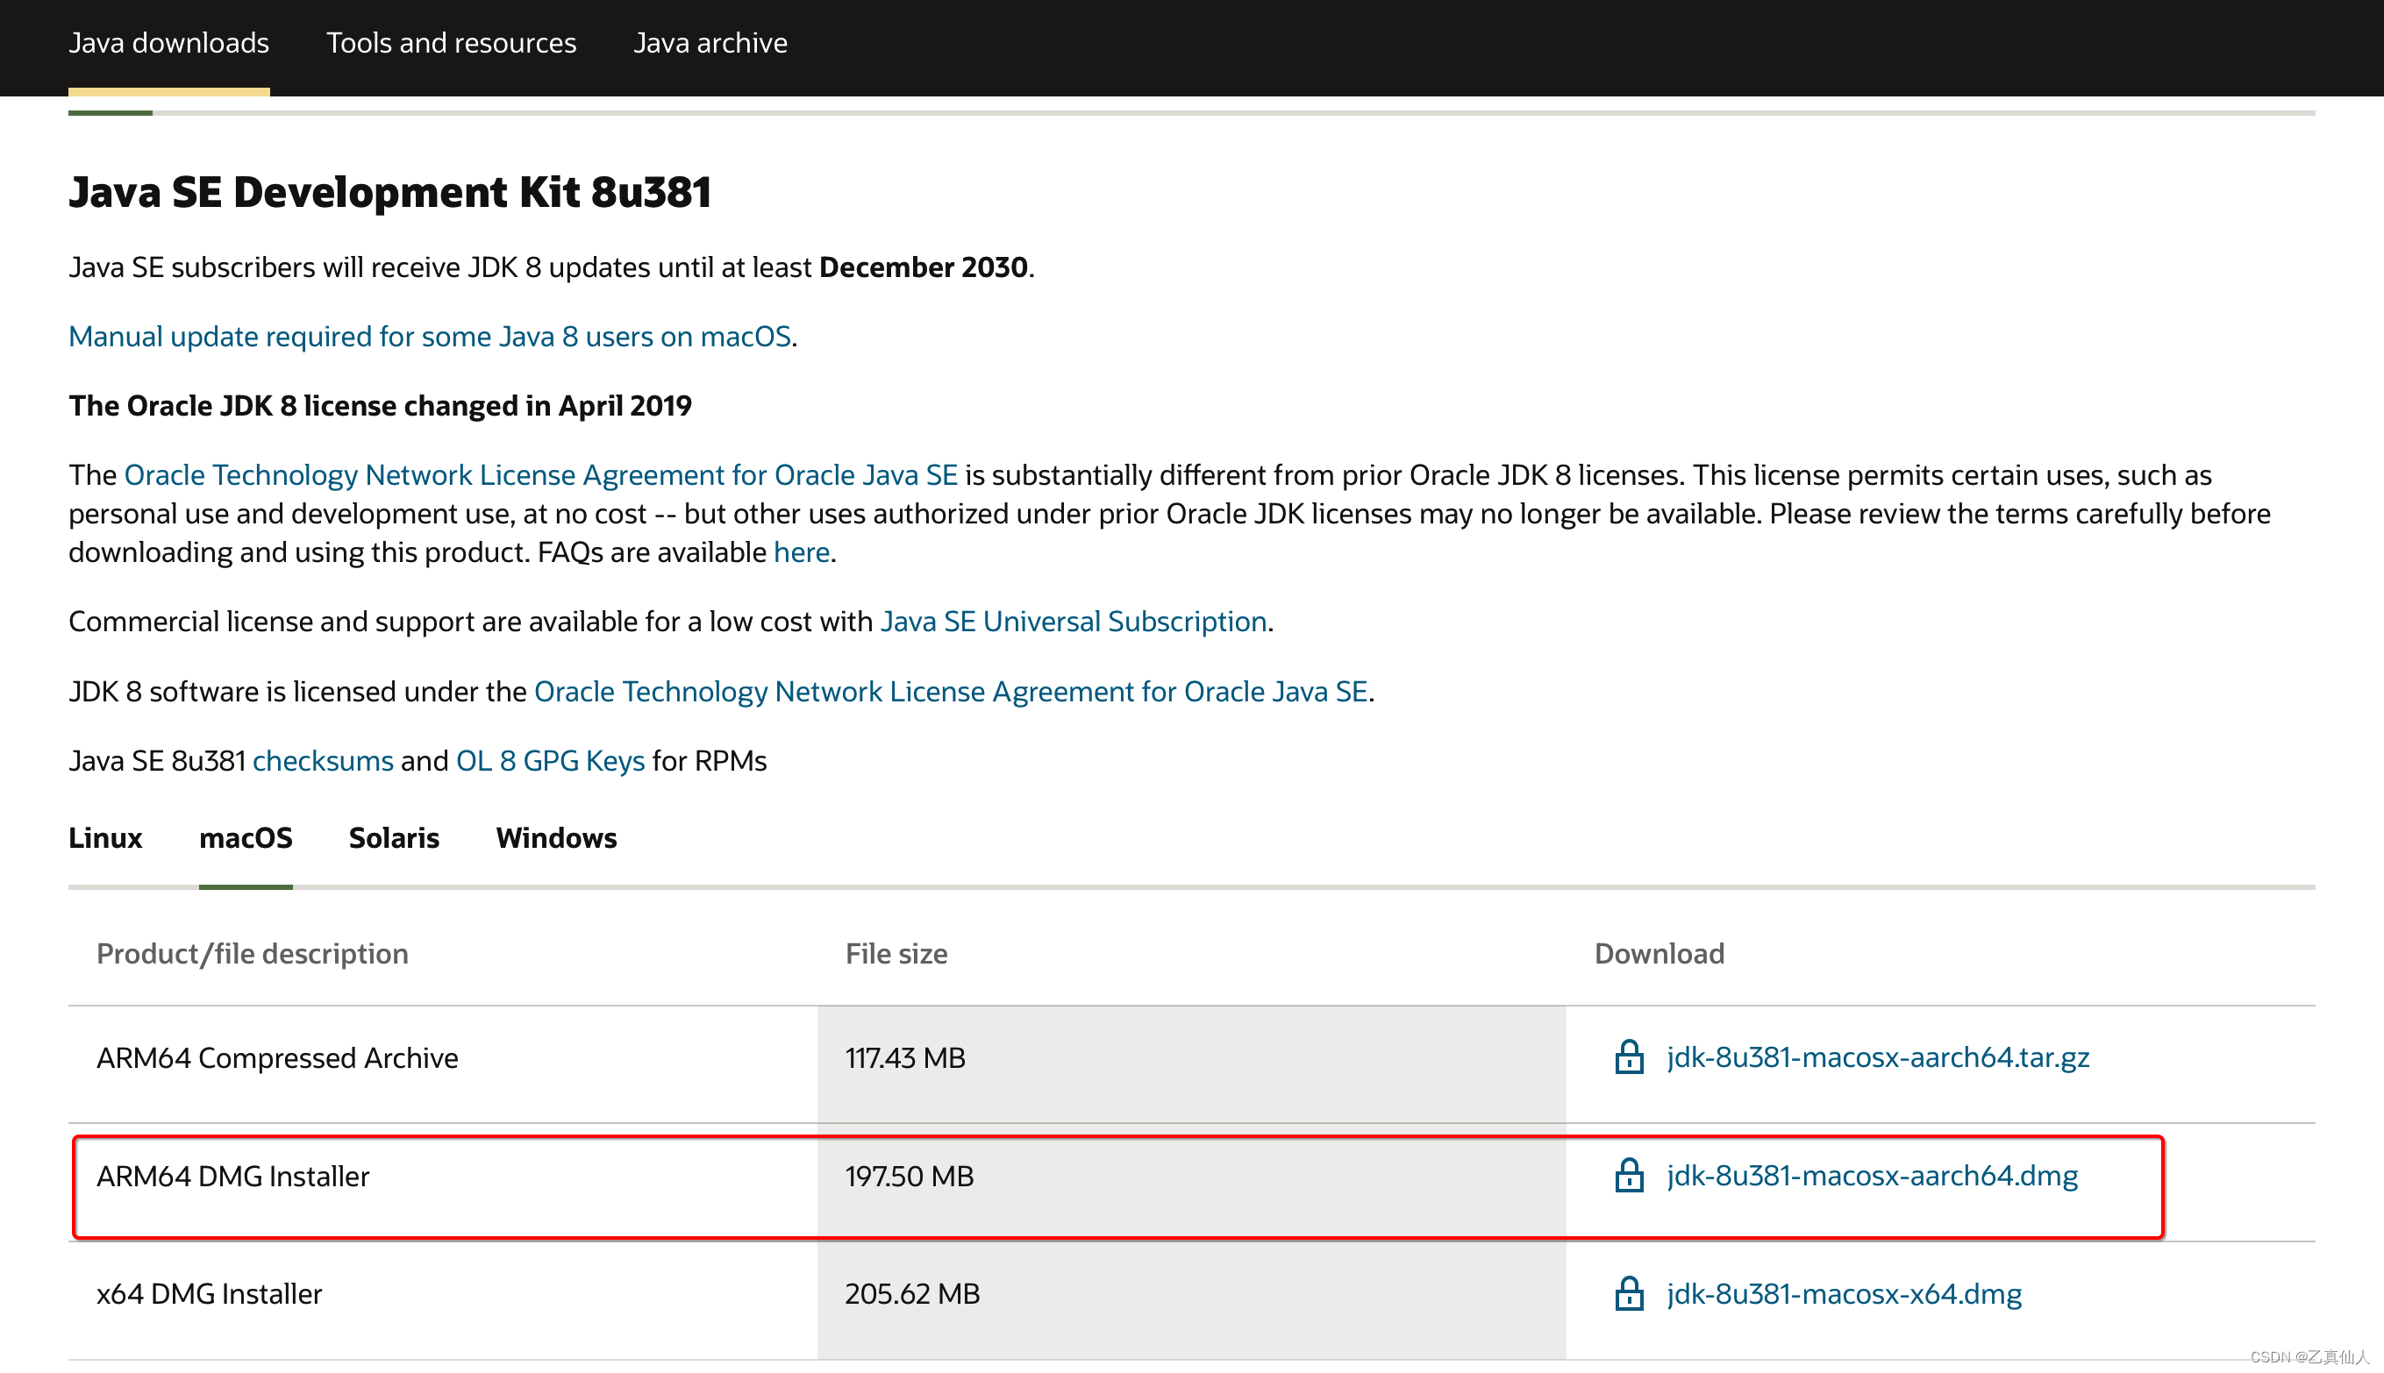Select the macOS tab
This screenshot has width=2384, height=1373.
(x=246, y=838)
